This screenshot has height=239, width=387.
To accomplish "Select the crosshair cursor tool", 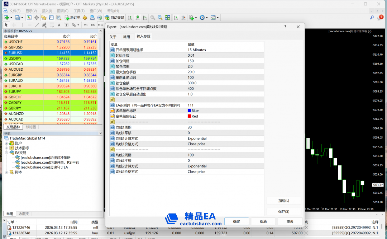I will tap(14, 25).
